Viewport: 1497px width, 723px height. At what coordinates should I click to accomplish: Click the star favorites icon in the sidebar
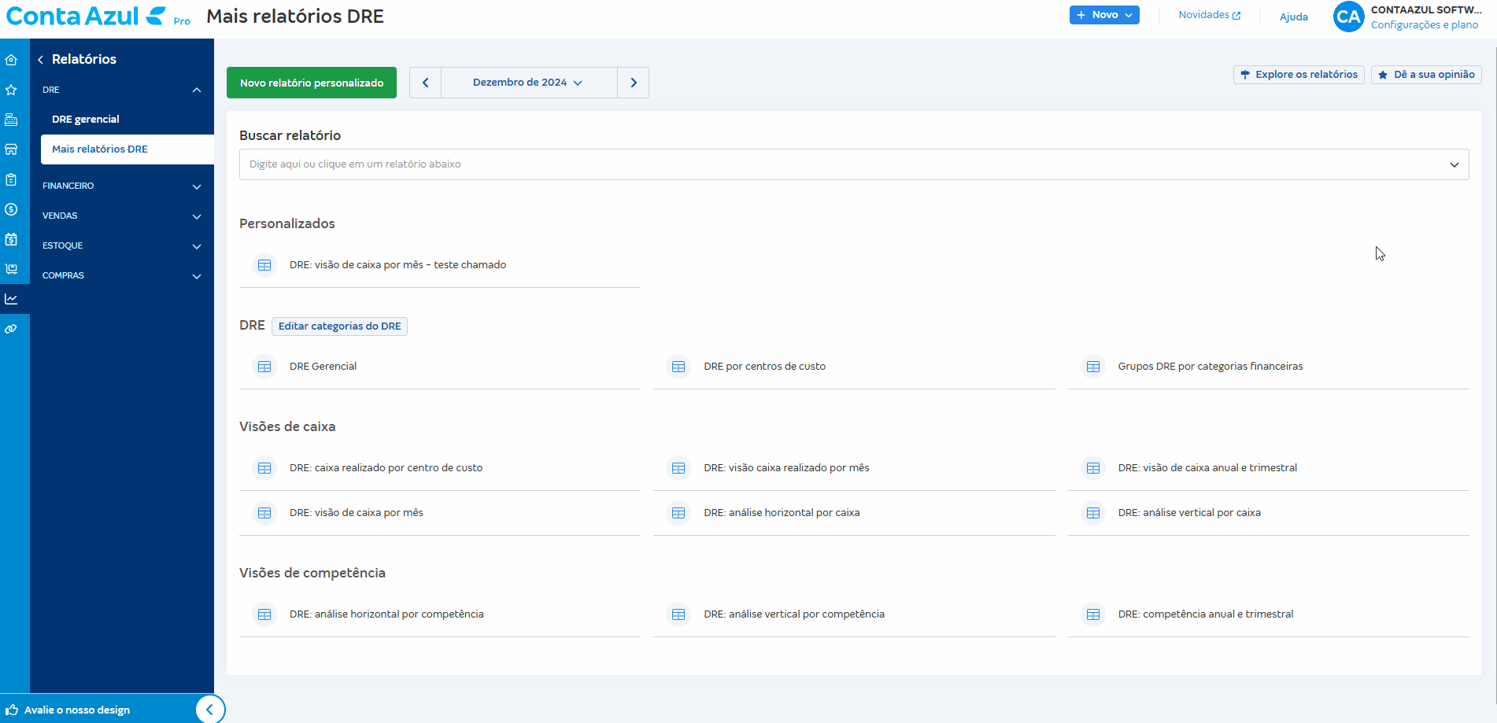[x=11, y=90]
